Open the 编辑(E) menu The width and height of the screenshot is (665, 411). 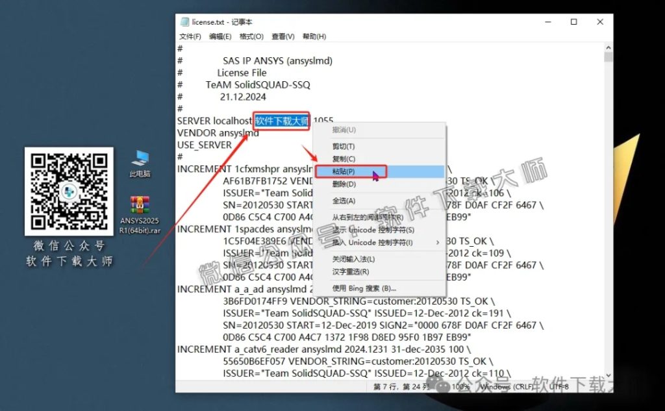(x=219, y=36)
